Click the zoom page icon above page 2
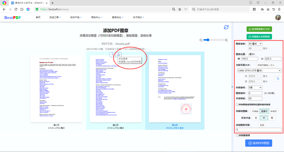Image resolution: width=284 pixels, height=152 pixels. pos(112,55)
